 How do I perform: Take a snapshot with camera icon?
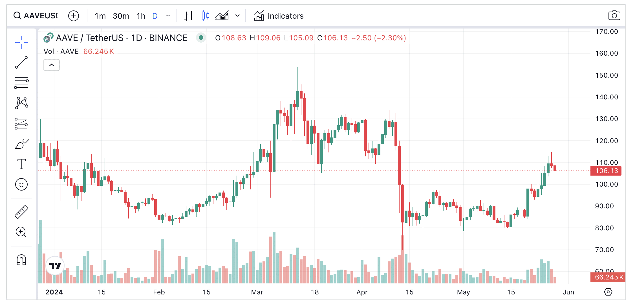(614, 16)
